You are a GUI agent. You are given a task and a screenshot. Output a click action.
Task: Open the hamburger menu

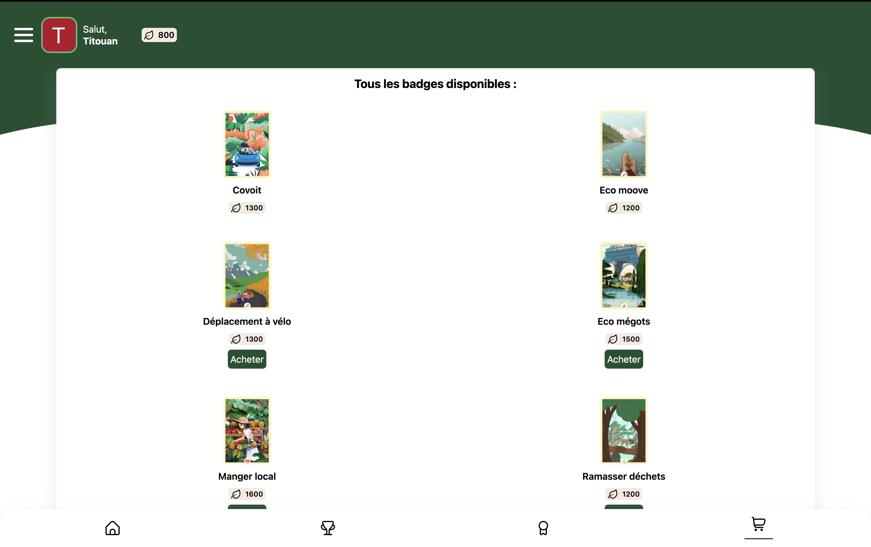(x=23, y=35)
